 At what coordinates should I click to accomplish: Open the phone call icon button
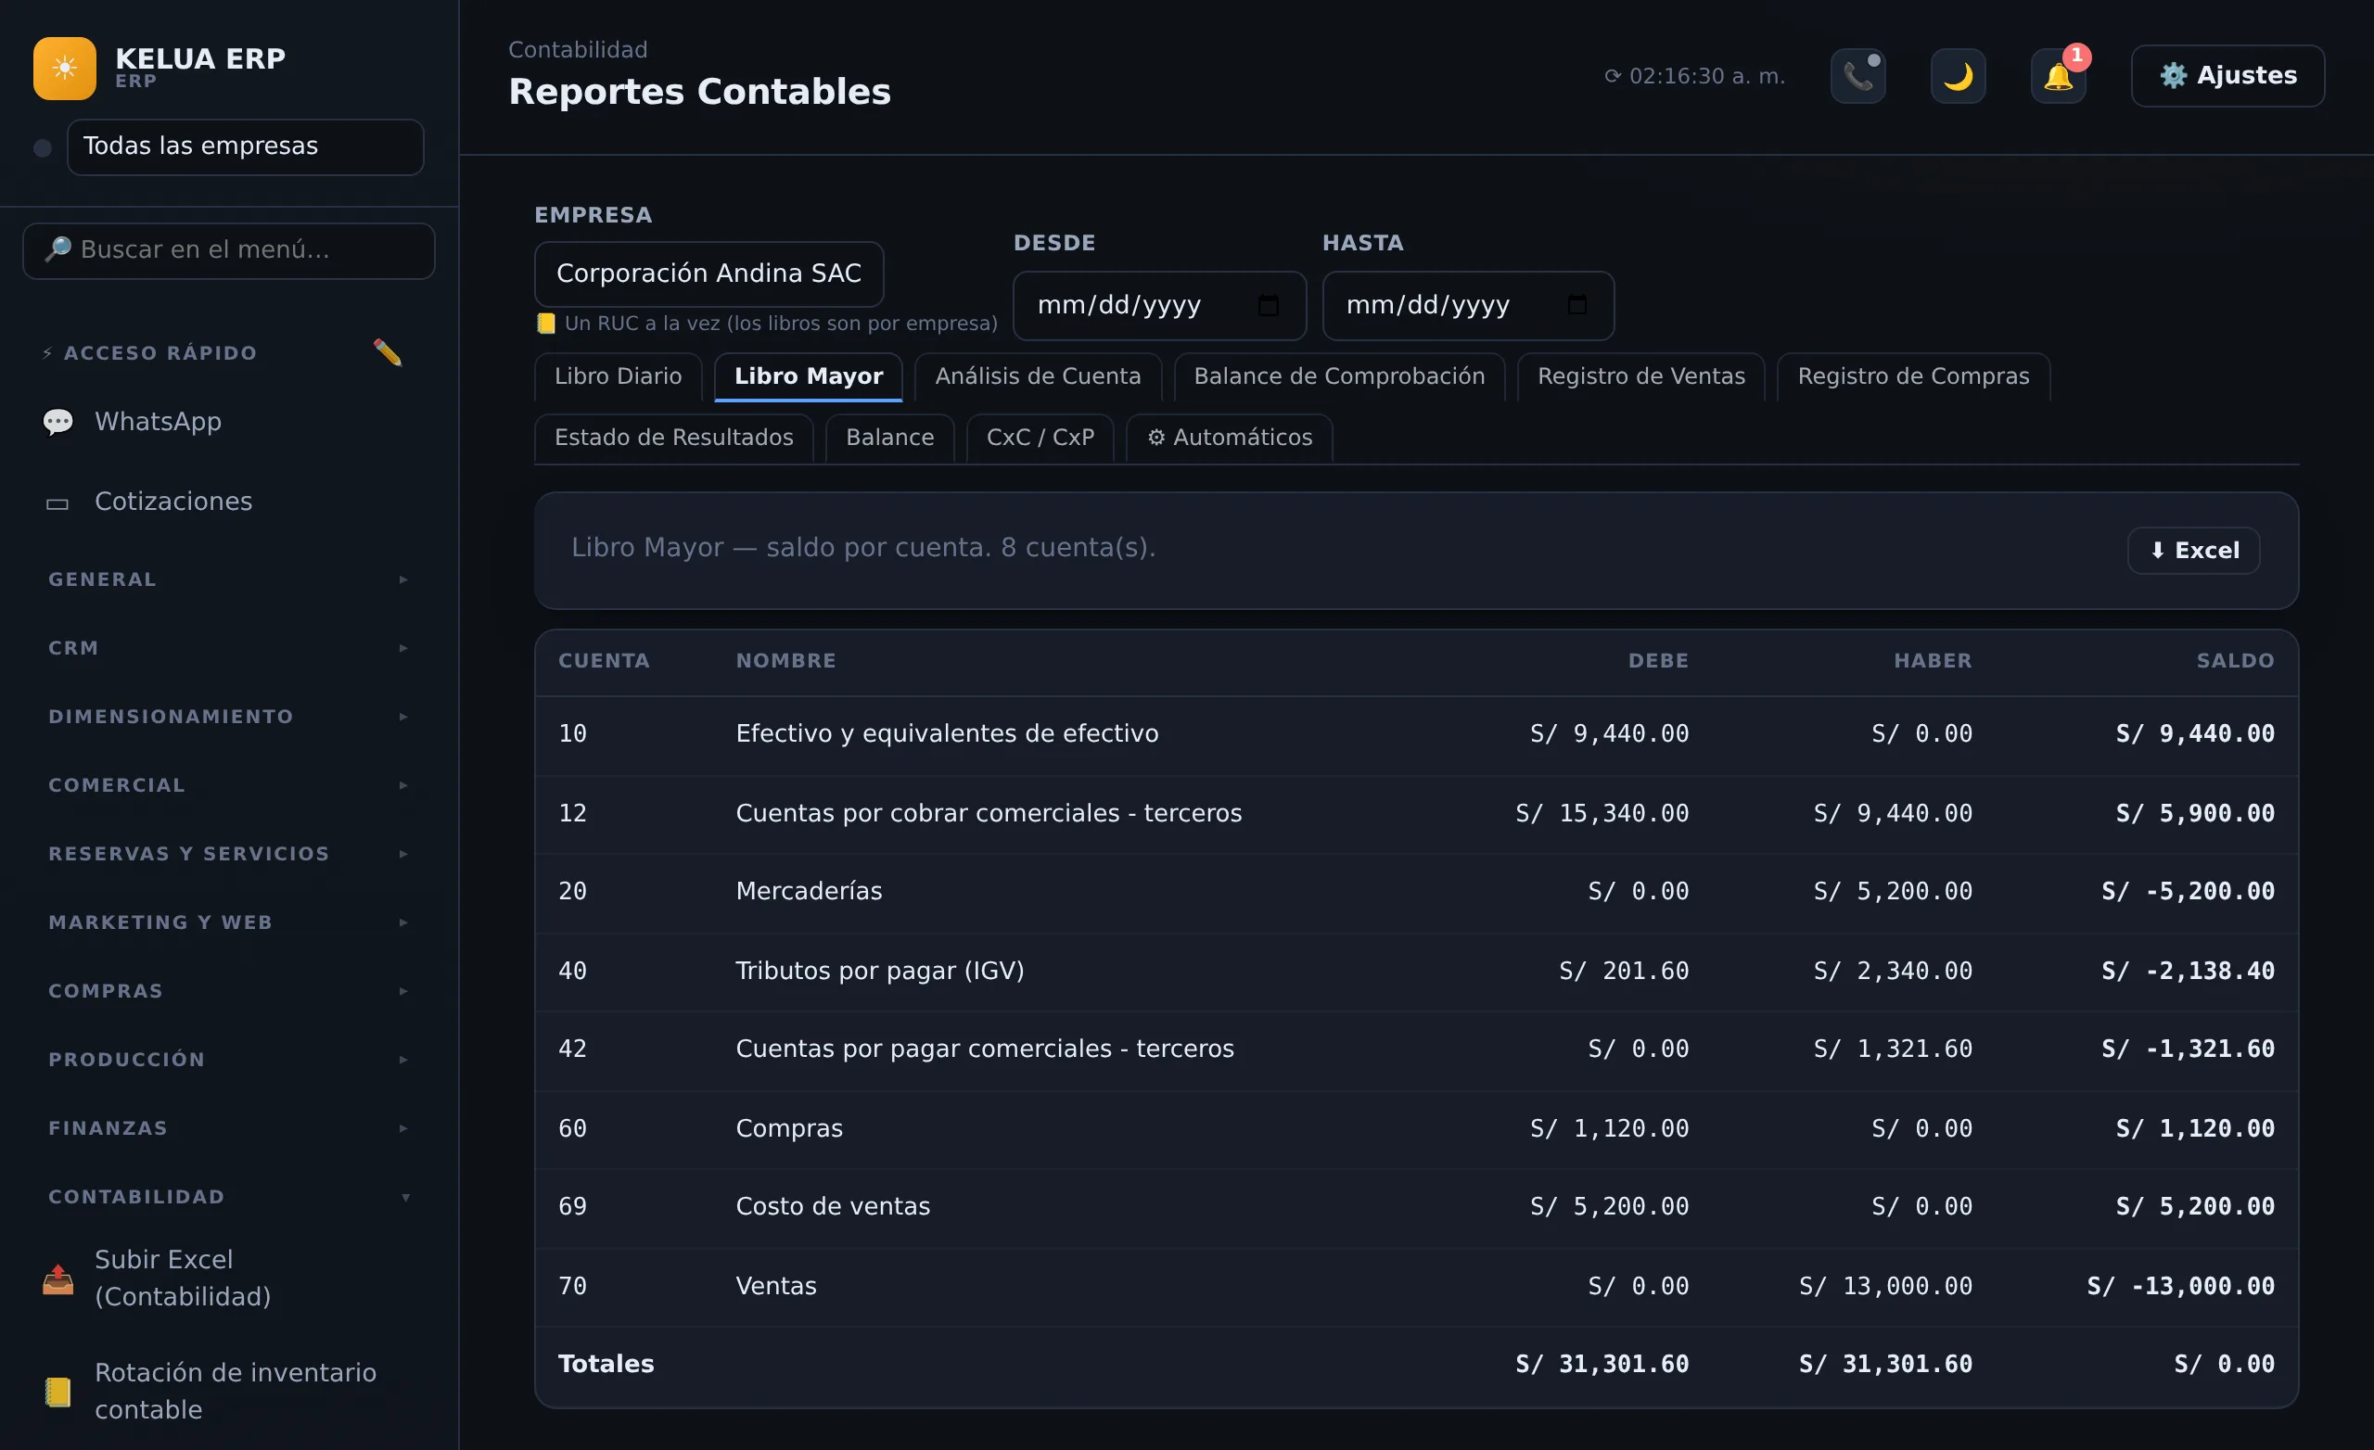coord(1857,75)
